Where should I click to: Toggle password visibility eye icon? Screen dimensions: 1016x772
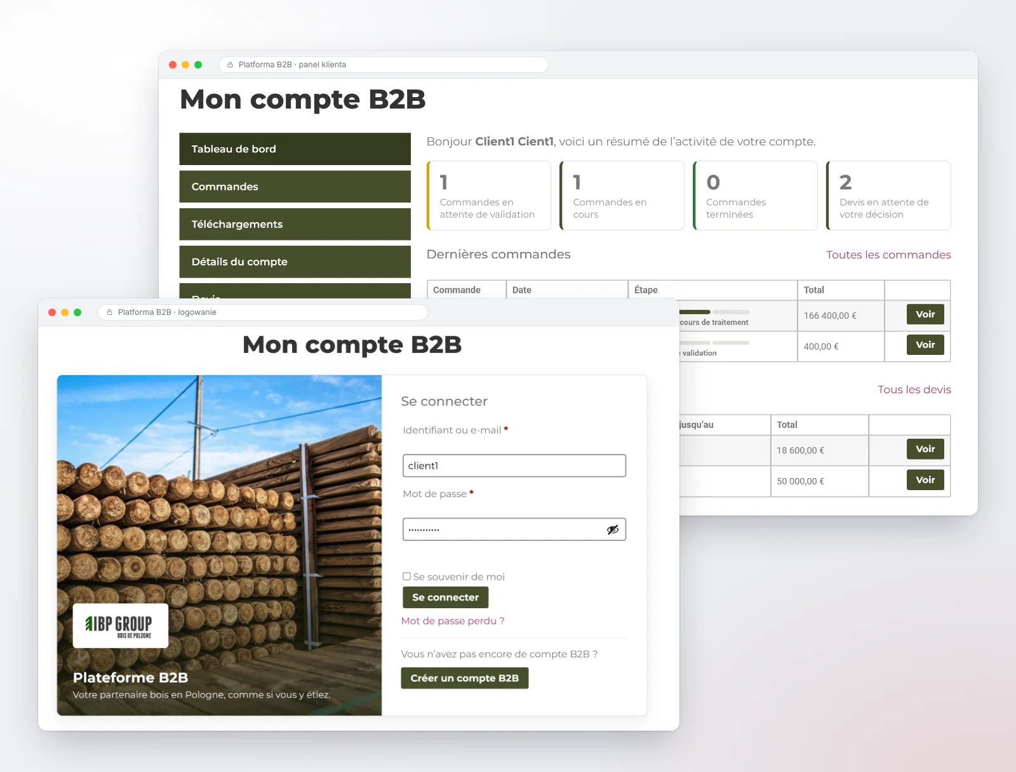pos(613,529)
